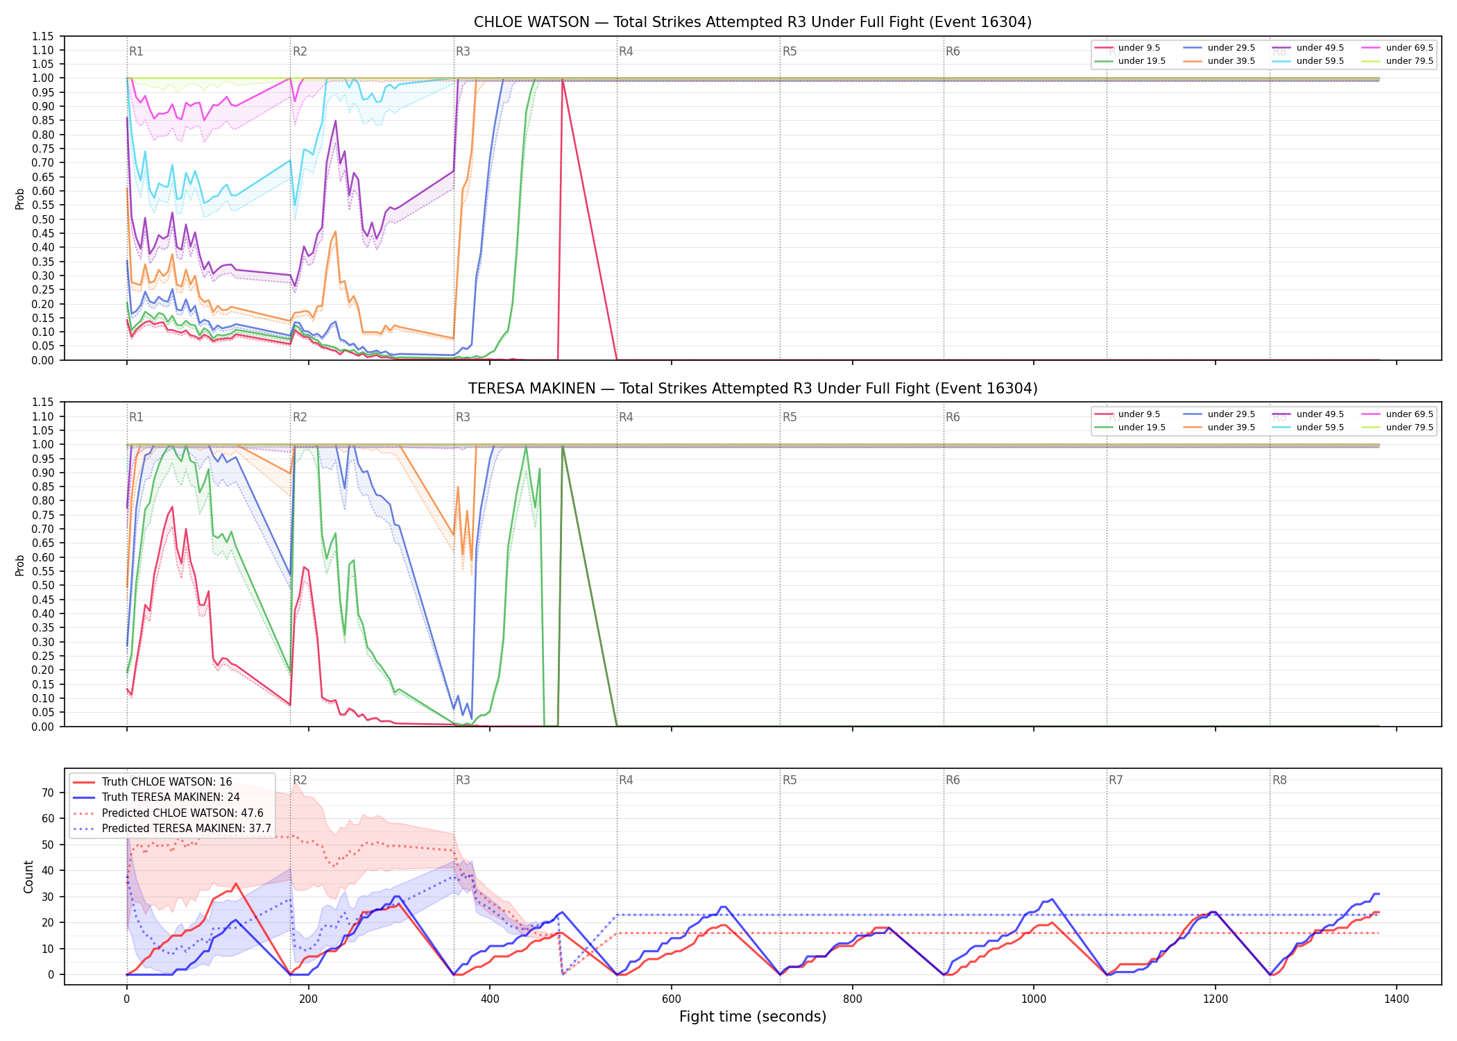Click the 'Count' y-axis label
Viewport: 1457px width, 1041px height.
pyautogui.click(x=28, y=877)
